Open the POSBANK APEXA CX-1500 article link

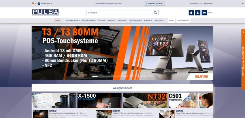(66, 113)
